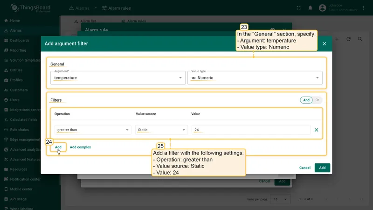The height and width of the screenshot is (210, 373).
Task: Click the refresh icon in alarm rules toolbar
Action: coord(348,39)
